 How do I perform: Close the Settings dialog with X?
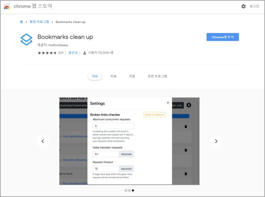click(168, 102)
